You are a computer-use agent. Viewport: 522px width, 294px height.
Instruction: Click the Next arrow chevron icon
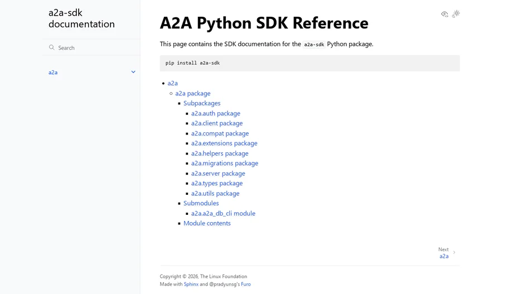pos(454,252)
